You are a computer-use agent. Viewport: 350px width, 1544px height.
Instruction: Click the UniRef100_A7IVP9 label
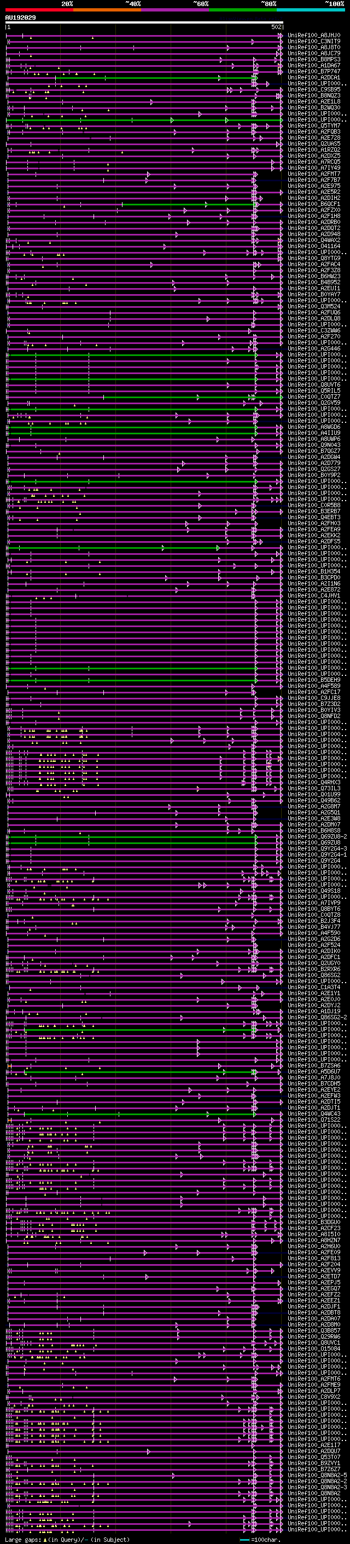pyautogui.click(x=314, y=903)
